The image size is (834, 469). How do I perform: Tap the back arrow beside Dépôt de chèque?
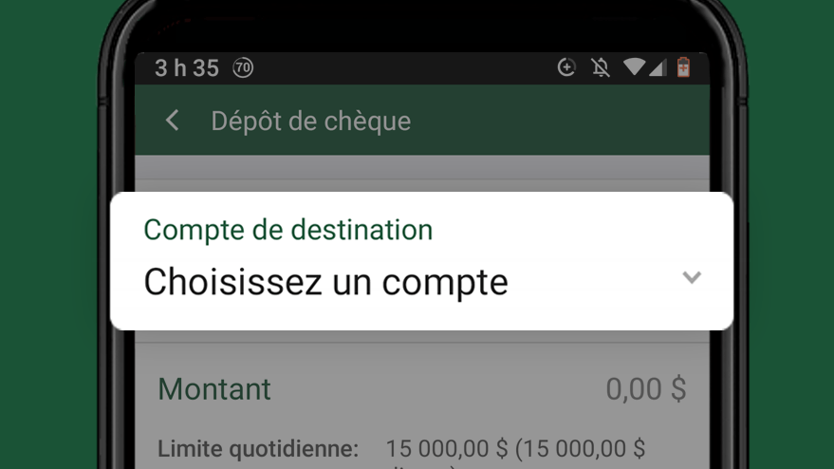pyautogui.click(x=173, y=121)
